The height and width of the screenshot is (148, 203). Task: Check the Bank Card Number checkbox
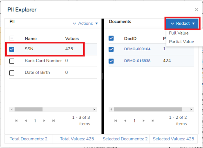pyautogui.click(x=12, y=61)
